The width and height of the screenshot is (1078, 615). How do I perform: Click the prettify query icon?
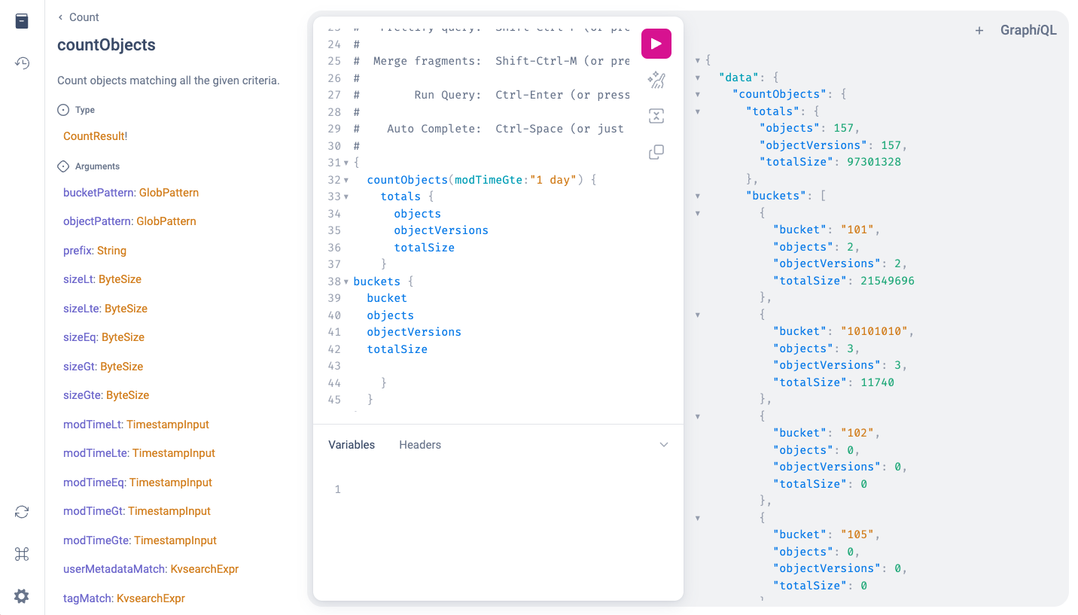(656, 80)
